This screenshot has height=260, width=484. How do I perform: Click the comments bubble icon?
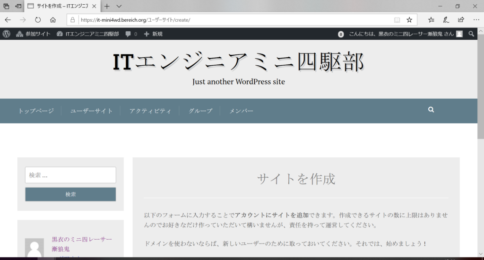coord(131,34)
